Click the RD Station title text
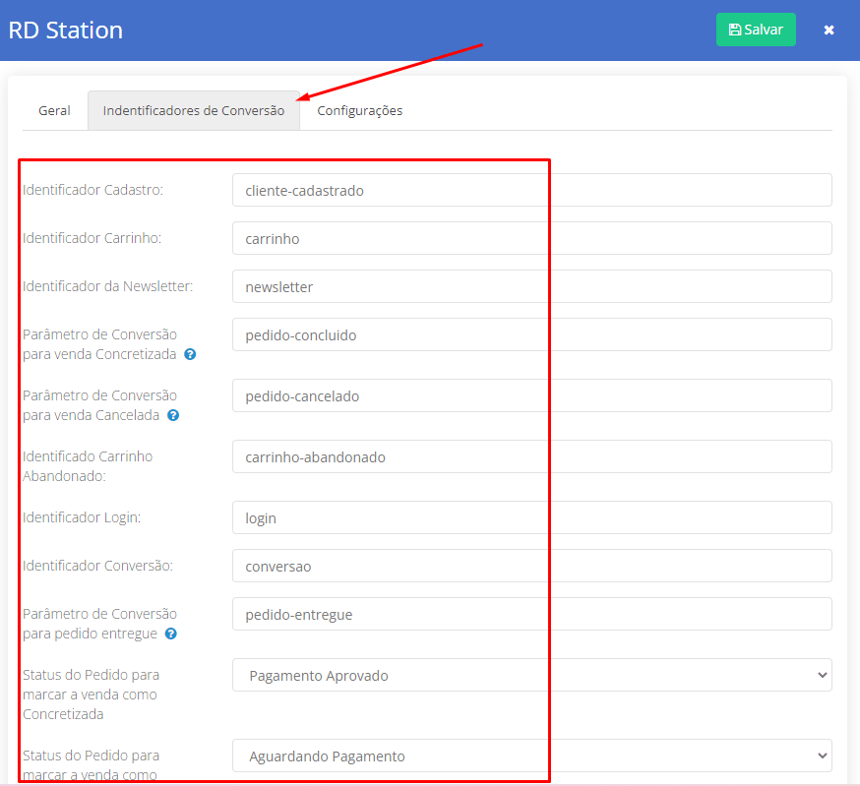The width and height of the screenshot is (860, 786). point(65,30)
